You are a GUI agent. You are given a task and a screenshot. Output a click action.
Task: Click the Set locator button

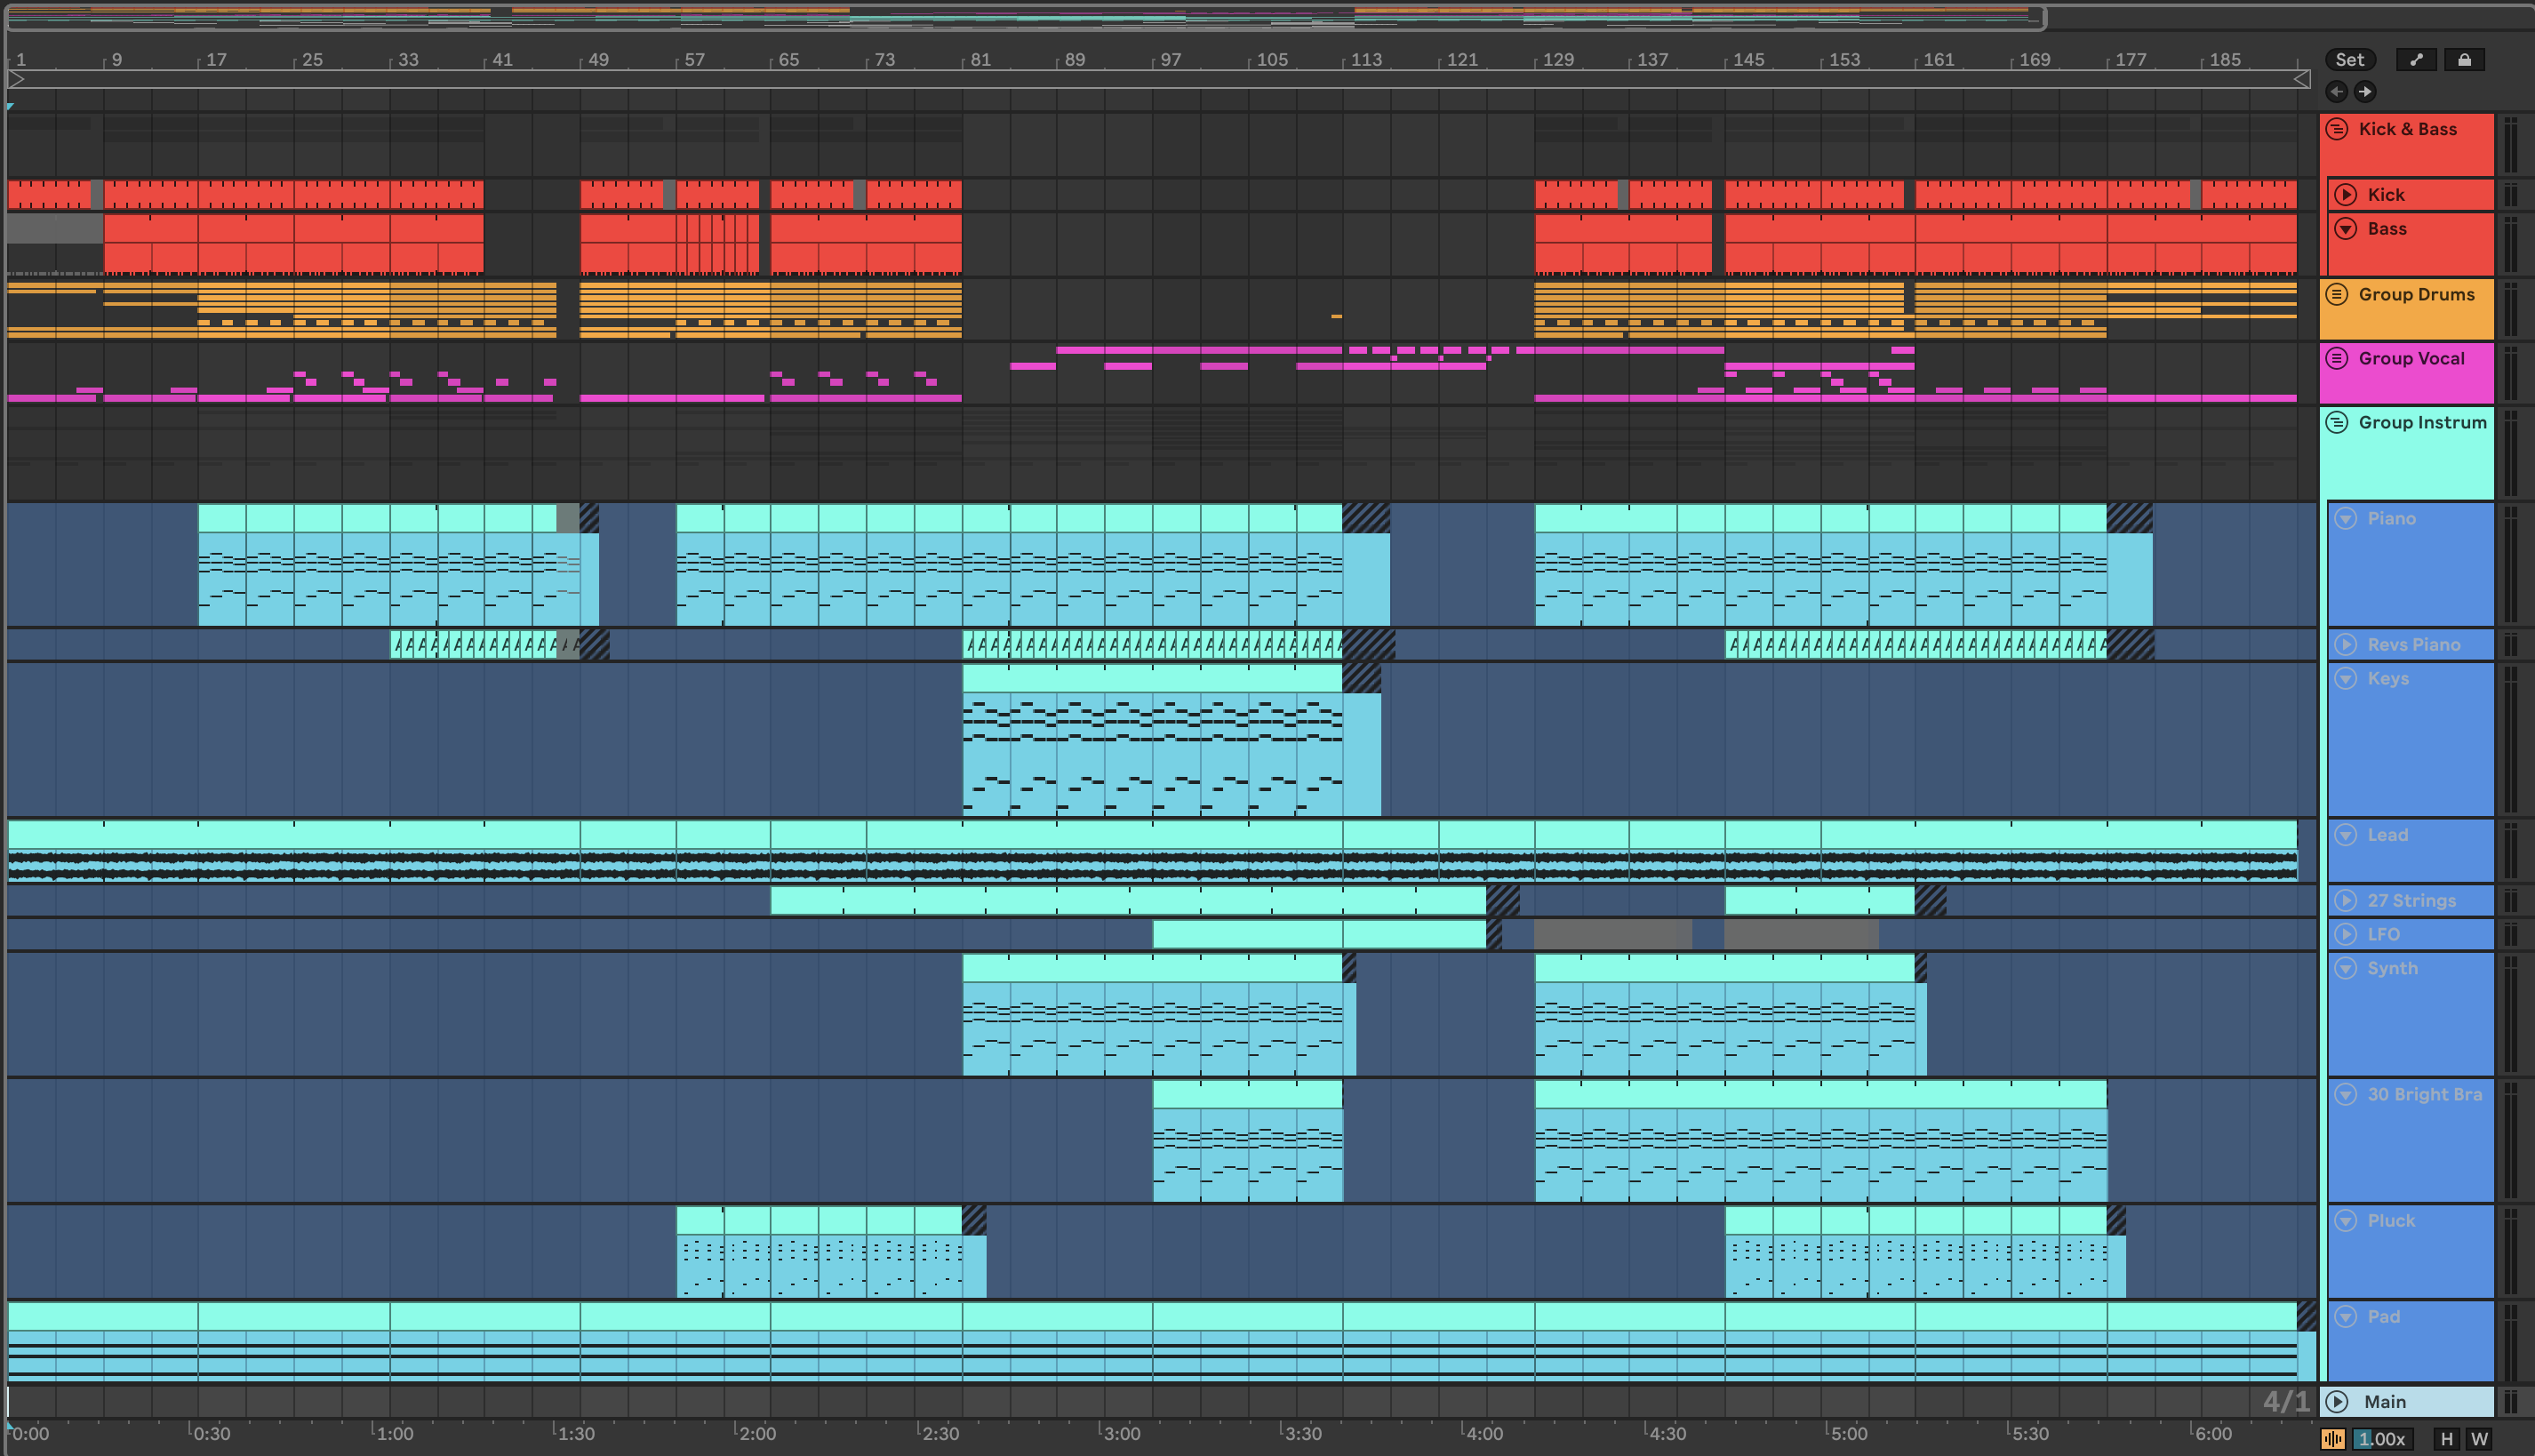tap(2349, 60)
